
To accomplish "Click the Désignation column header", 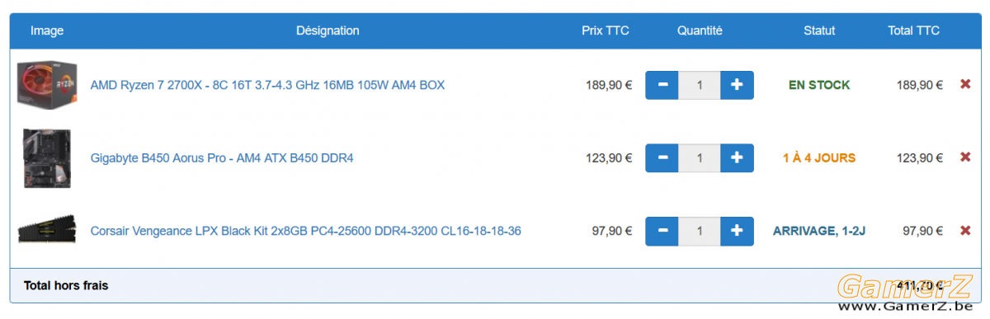I will [328, 30].
